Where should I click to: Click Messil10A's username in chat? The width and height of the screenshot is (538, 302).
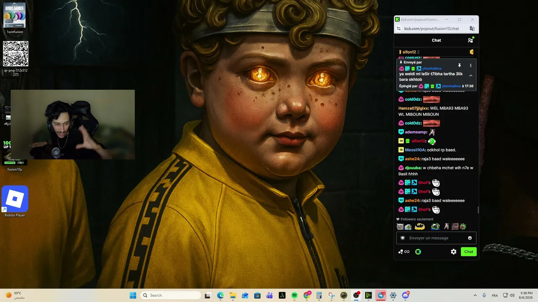pyautogui.click(x=415, y=150)
